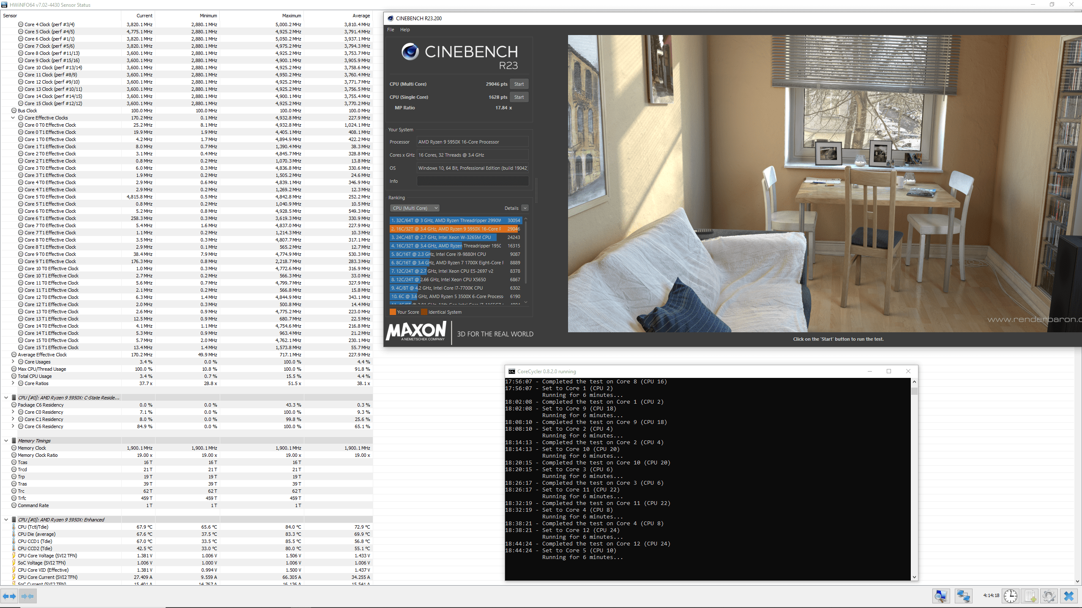Expand Core C0 Residency
This screenshot has width=1082, height=608.
pos(13,412)
